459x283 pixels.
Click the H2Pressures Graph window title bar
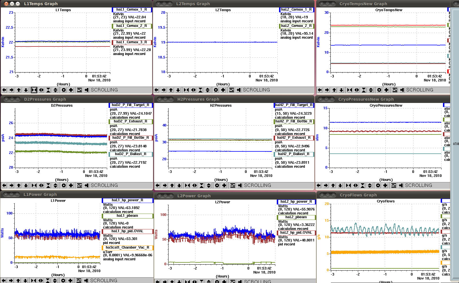[234, 99]
